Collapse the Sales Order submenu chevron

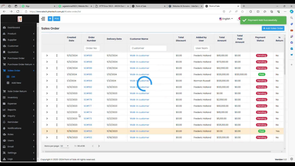[x=34, y=70]
